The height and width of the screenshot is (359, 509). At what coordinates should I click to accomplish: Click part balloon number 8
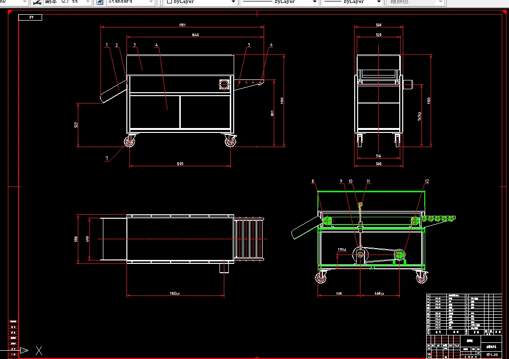[313, 181]
